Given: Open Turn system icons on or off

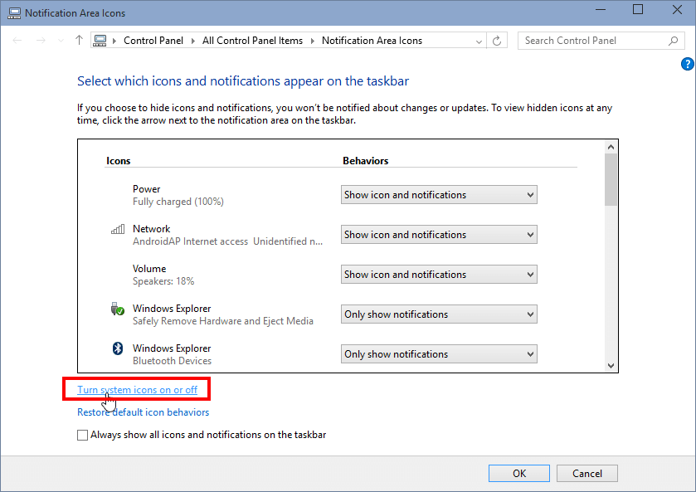Looking at the screenshot, I should pyautogui.click(x=137, y=390).
